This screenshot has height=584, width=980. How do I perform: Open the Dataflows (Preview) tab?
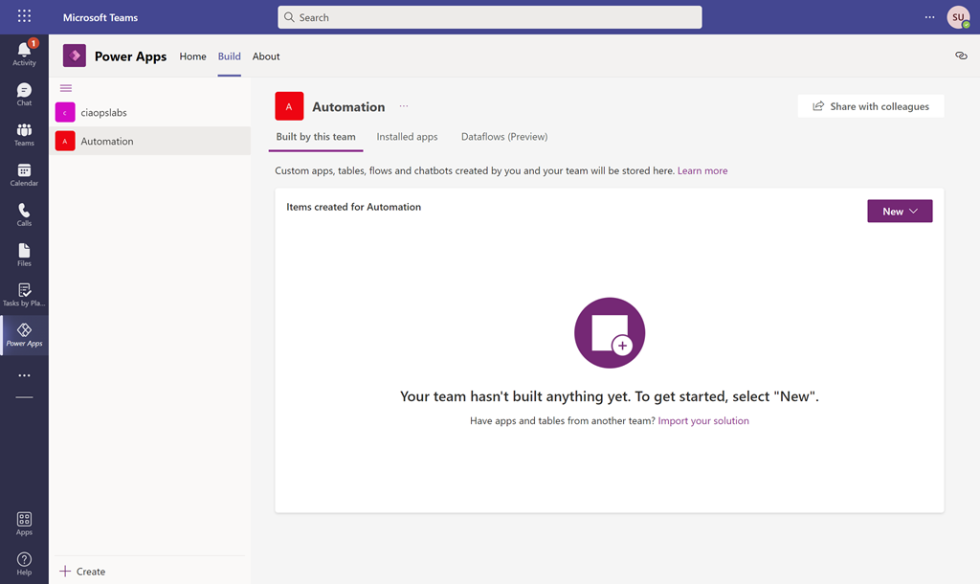(504, 137)
